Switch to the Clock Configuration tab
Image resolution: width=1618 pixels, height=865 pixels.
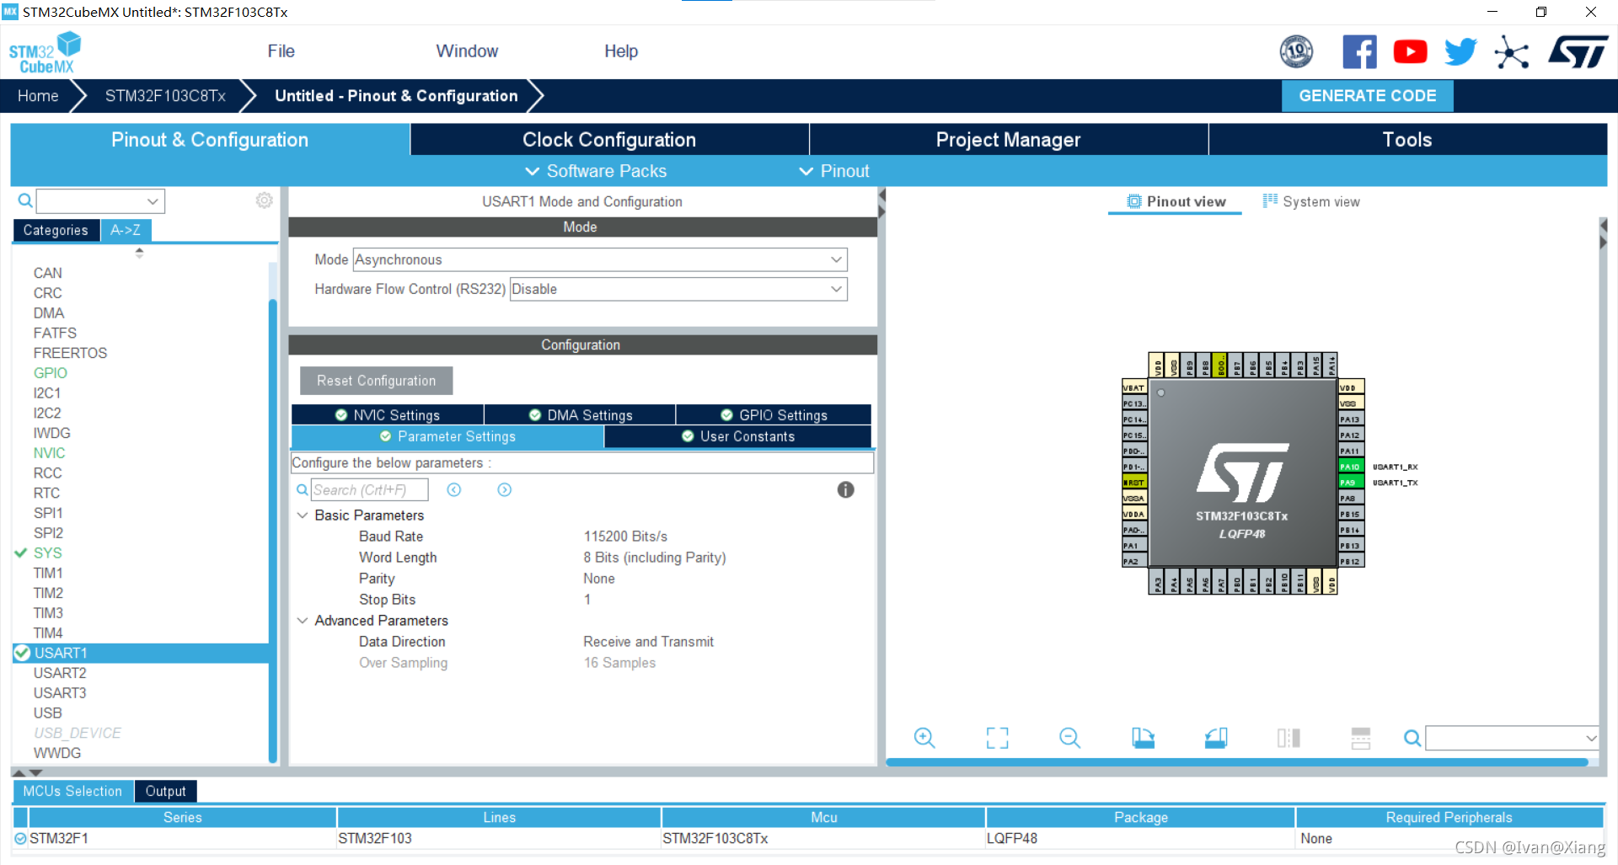click(x=609, y=140)
